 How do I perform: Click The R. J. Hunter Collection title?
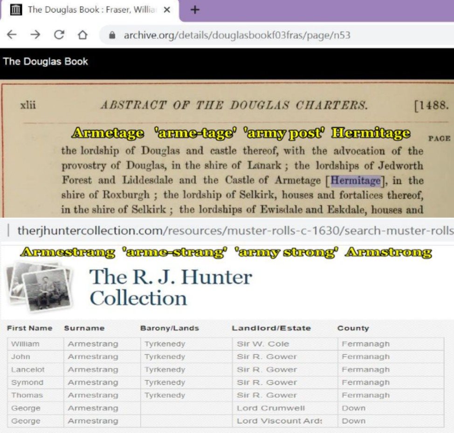[170, 287]
